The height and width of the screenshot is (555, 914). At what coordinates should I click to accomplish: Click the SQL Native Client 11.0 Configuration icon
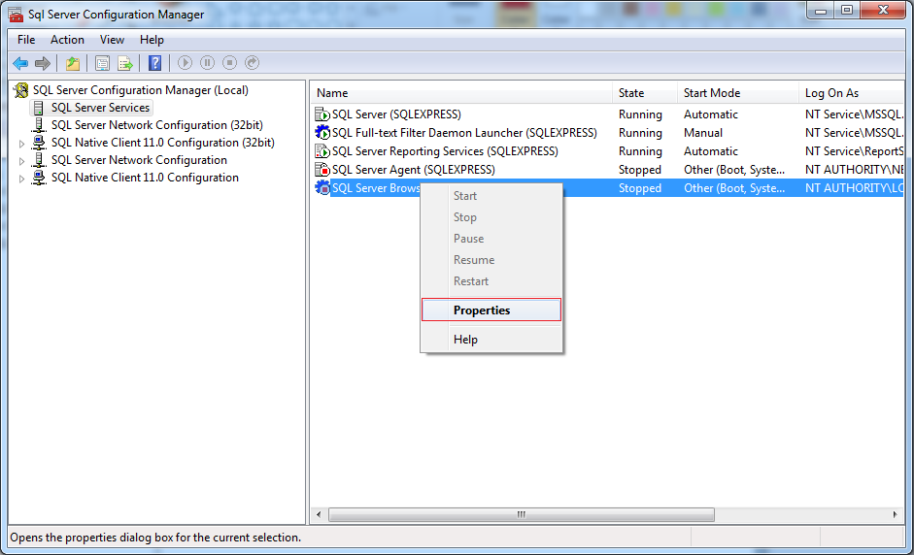coord(39,177)
